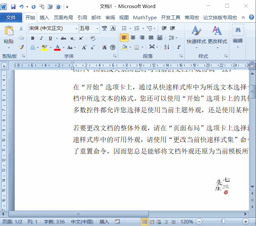Image resolution: width=256 pixels, height=226 pixels.
Task: Click the zoom slider handle
Action: tap(223, 221)
